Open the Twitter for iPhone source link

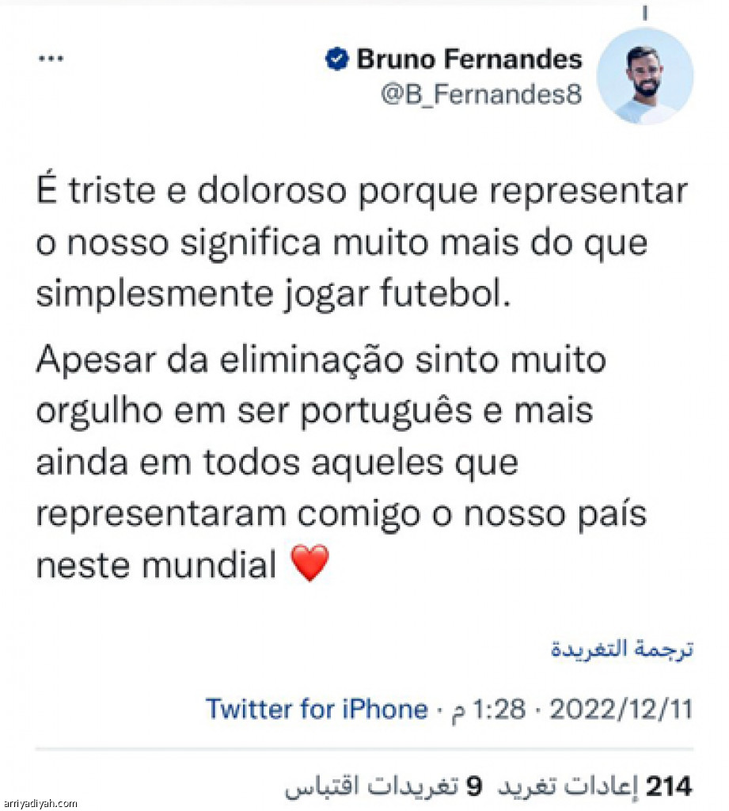[x=316, y=709]
